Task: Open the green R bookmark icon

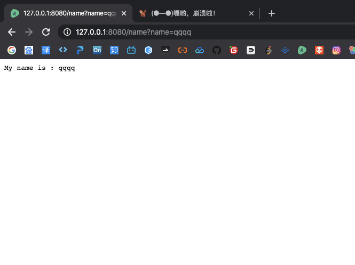Action: click(302, 50)
